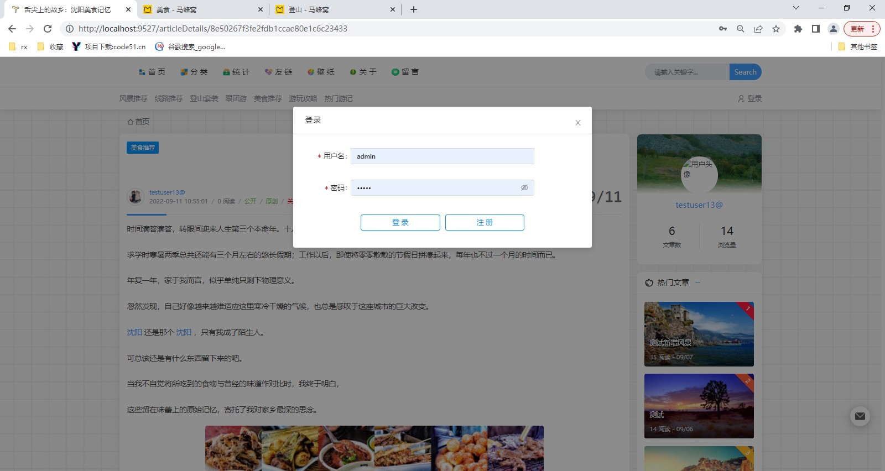885x471 pixels.
Task: Click the 登录 button in the dialog
Action: (x=400, y=222)
